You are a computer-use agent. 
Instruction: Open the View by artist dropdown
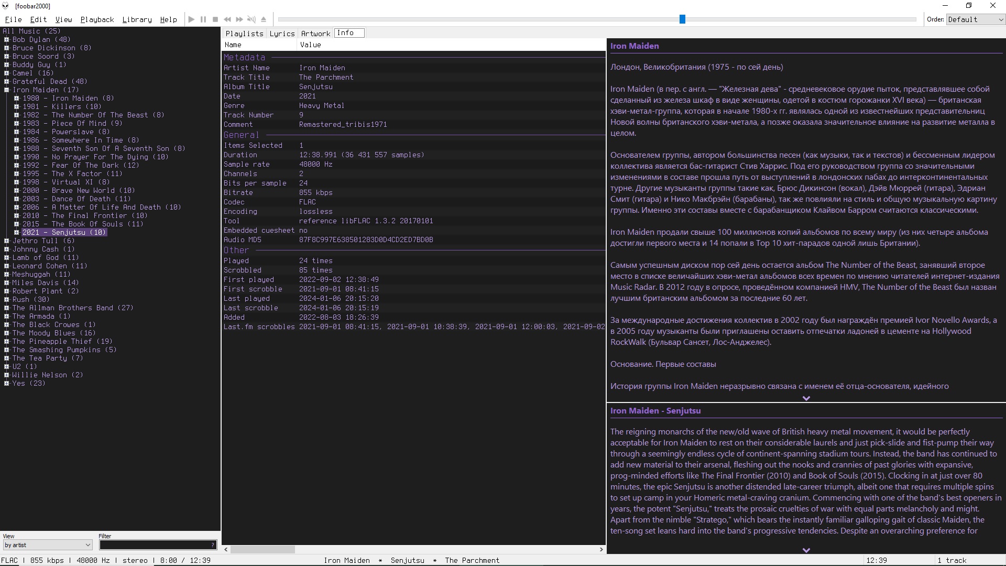pyautogui.click(x=48, y=545)
